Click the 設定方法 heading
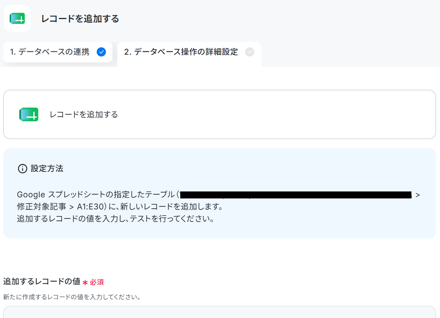The width and height of the screenshot is (440, 318). (x=47, y=169)
